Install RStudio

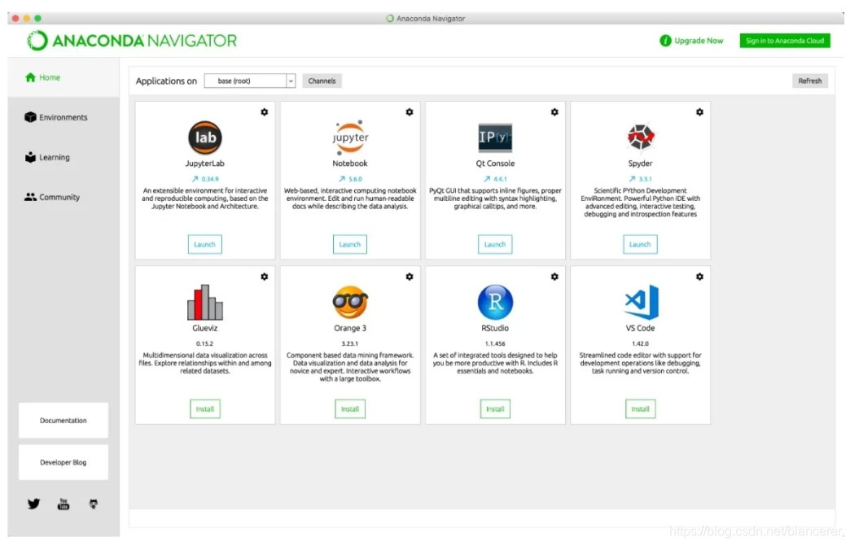pyautogui.click(x=495, y=409)
